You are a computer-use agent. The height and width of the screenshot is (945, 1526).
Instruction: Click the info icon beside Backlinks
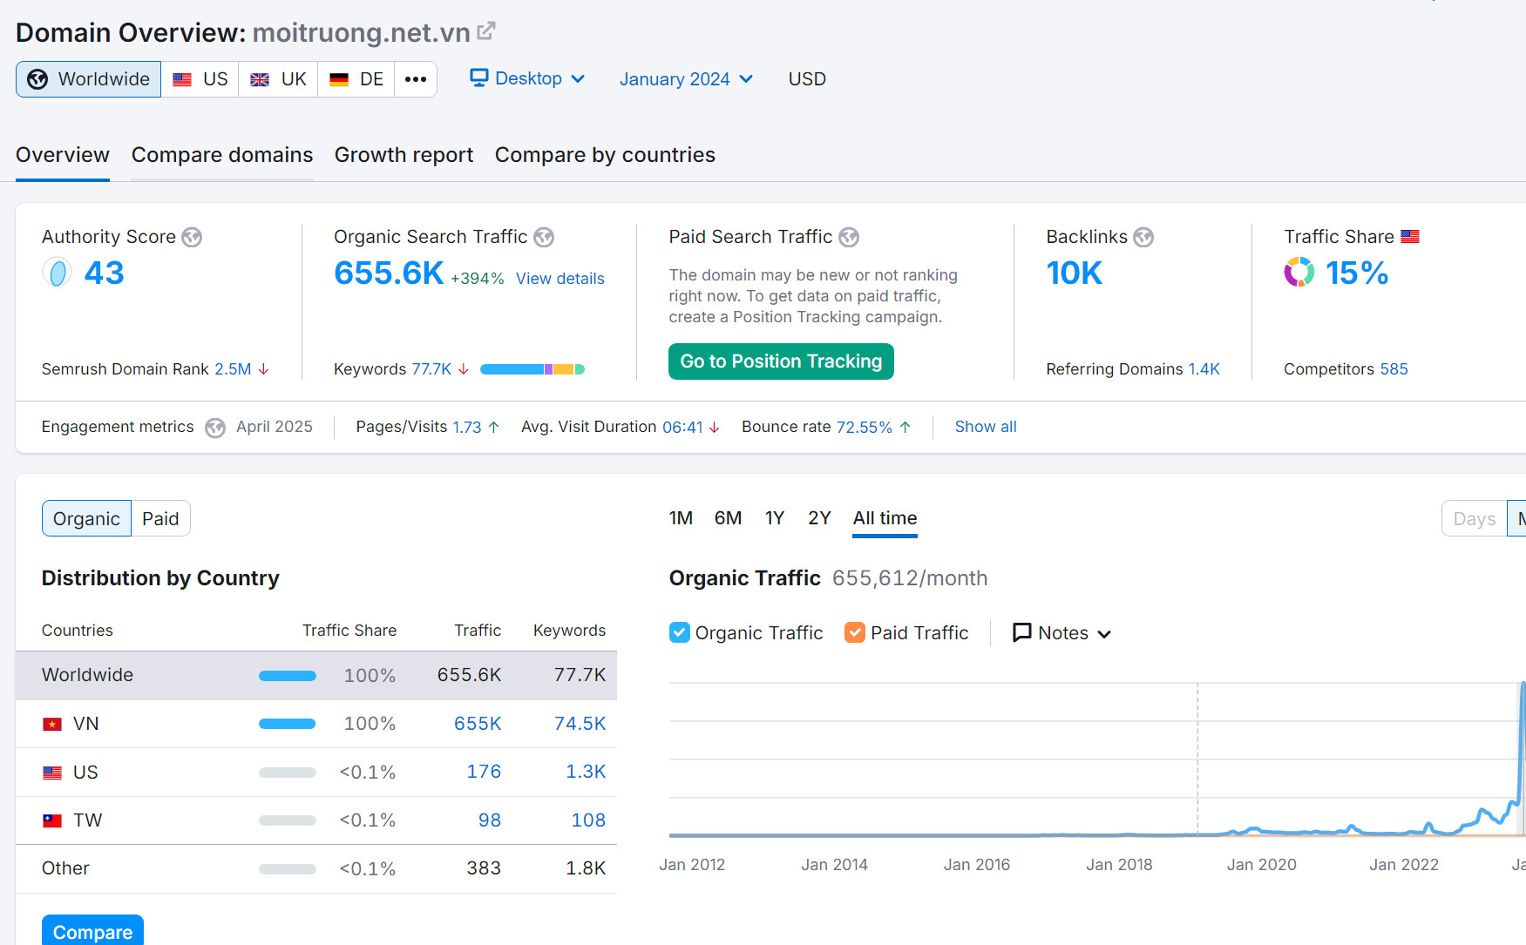1144,237
